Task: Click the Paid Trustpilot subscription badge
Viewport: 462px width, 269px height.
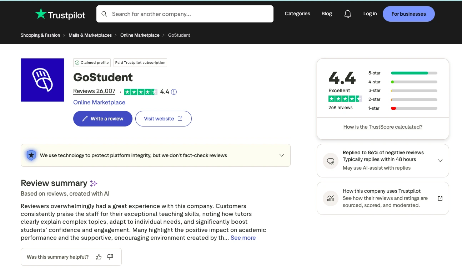Action: click(140, 63)
